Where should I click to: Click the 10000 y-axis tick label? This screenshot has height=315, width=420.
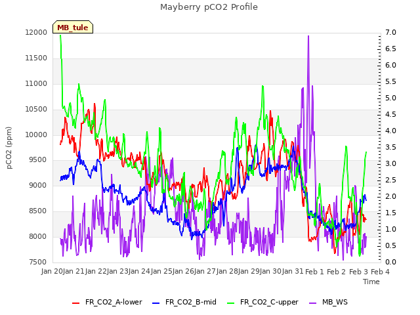click(36, 135)
